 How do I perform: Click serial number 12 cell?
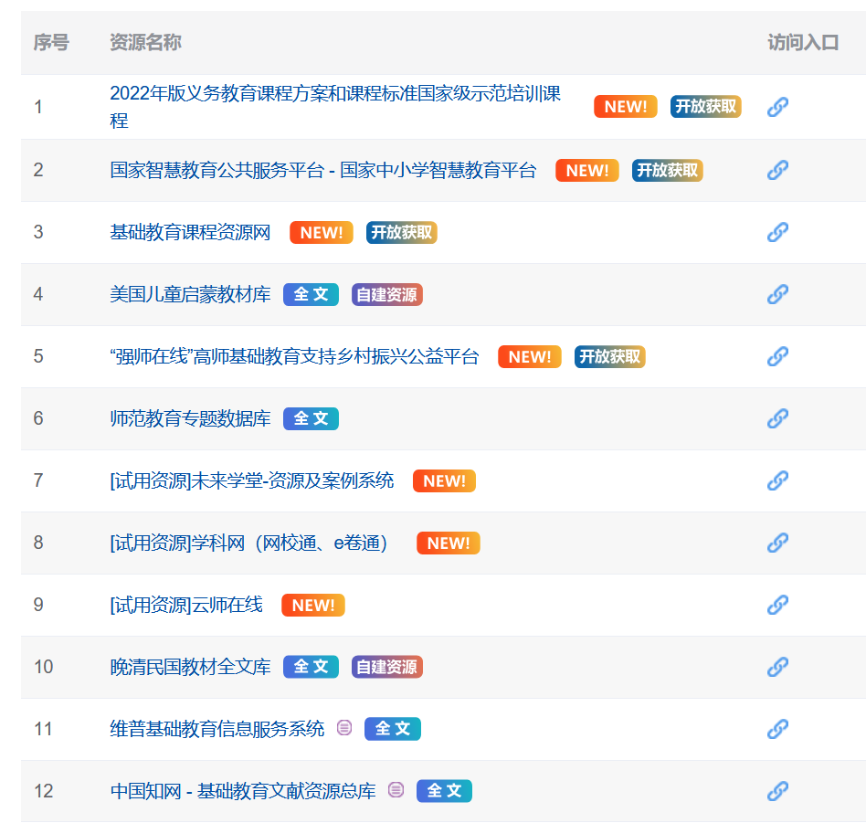click(x=44, y=791)
